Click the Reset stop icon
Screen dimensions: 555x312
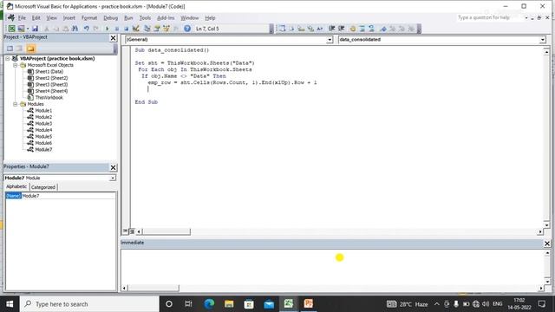coord(126,29)
